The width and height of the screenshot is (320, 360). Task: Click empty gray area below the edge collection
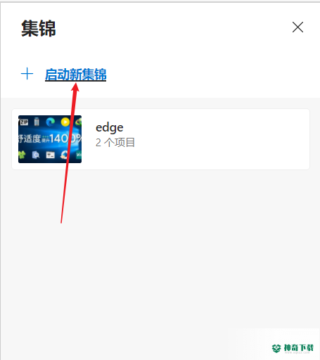(160, 246)
